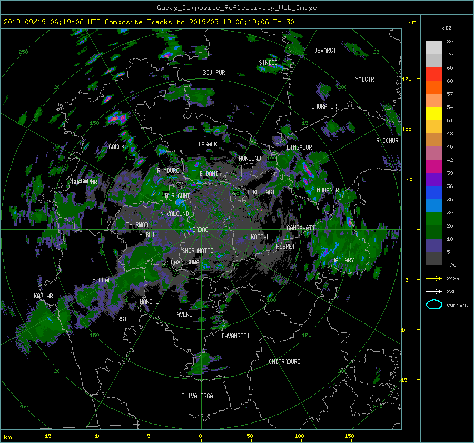Pick the light gray 70–80 dBZ swatch
This screenshot has height=443, width=474.
(x=434, y=47)
